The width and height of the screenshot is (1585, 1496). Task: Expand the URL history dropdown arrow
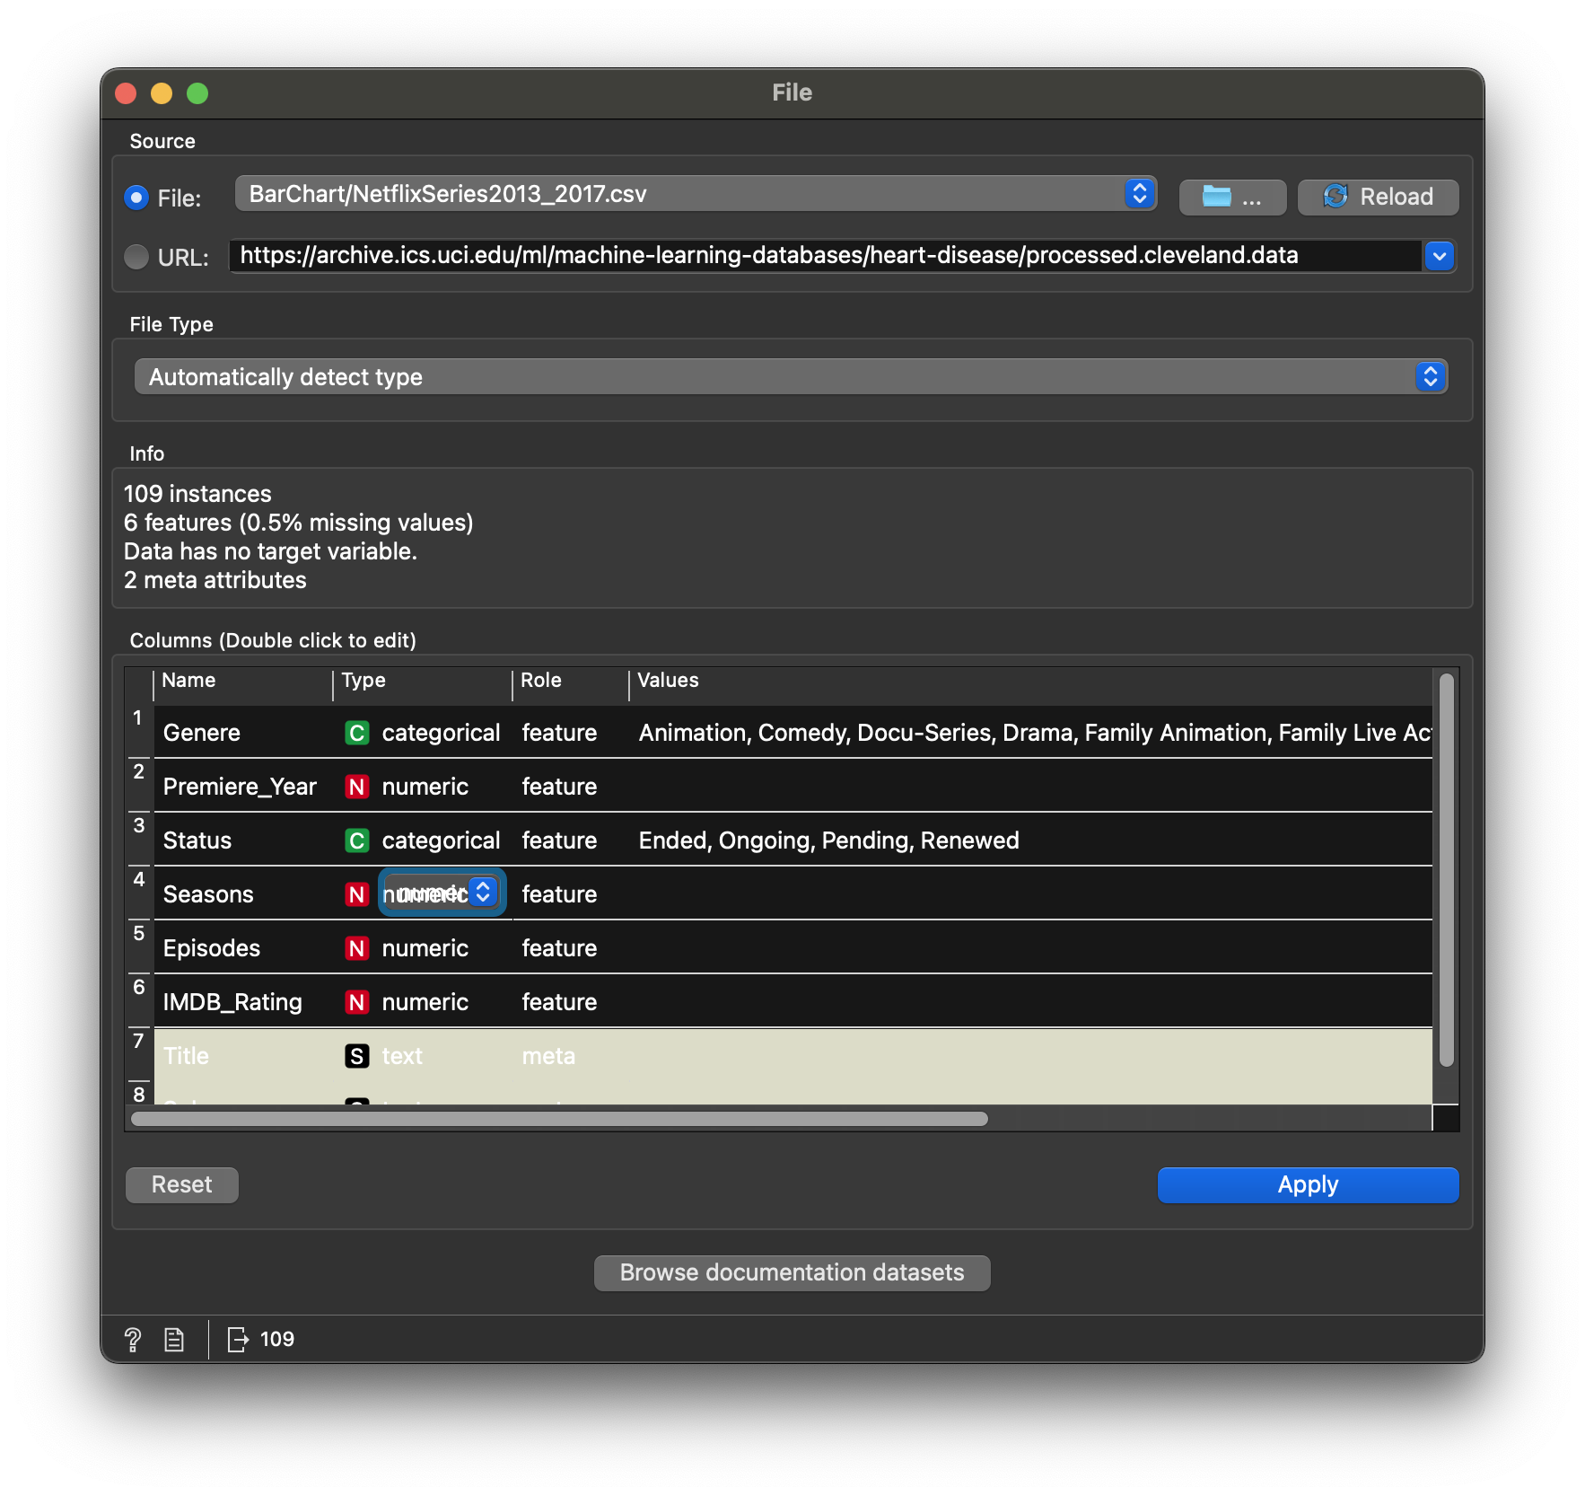click(1439, 257)
